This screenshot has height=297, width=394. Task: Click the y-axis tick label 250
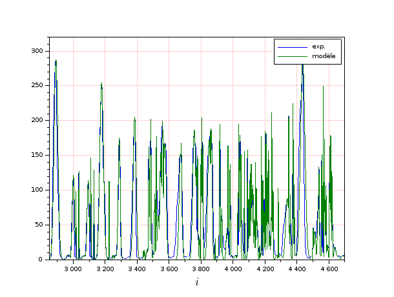pyautogui.click(x=37, y=85)
